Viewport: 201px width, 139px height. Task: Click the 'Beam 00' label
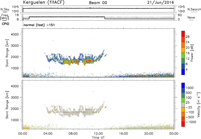pyautogui.click(x=98, y=3)
